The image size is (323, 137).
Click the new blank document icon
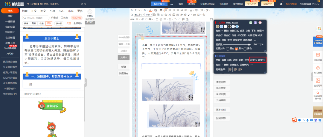[x=132, y=15]
